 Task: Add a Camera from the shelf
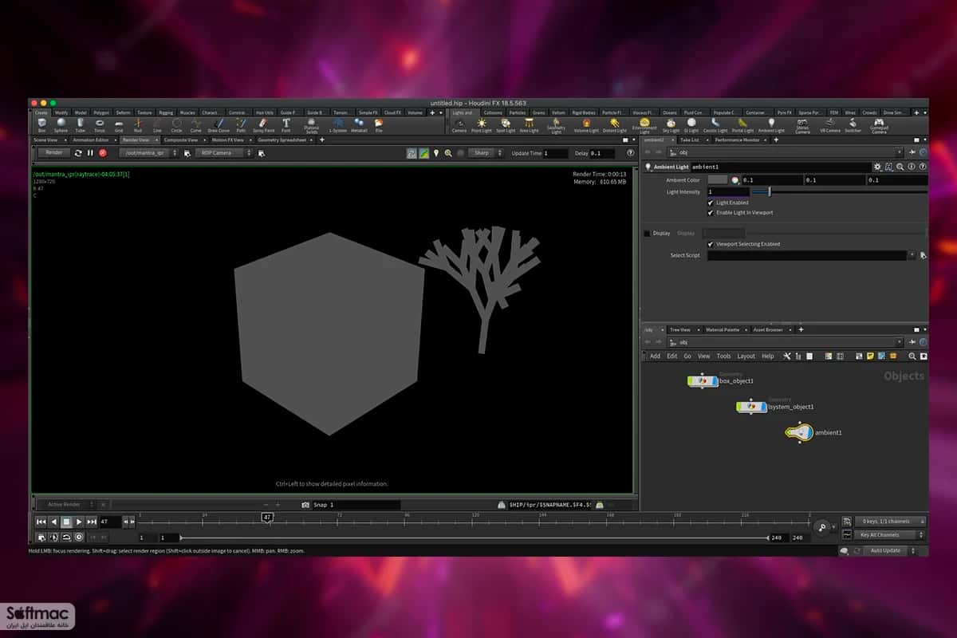pos(459,125)
